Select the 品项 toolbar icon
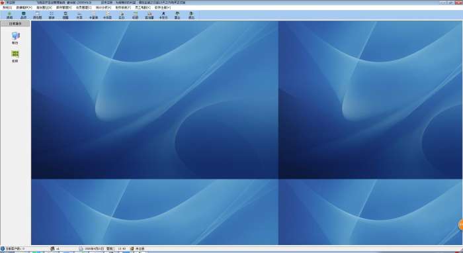 click(23, 15)
